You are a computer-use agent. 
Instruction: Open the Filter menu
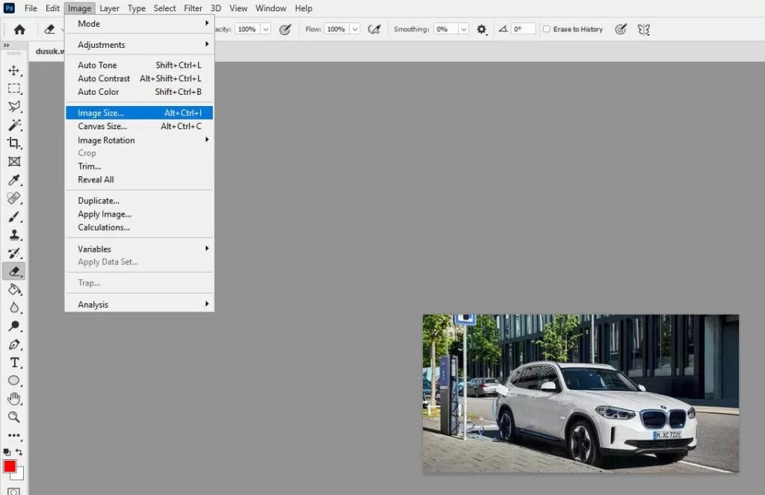(x=193, y=8)
